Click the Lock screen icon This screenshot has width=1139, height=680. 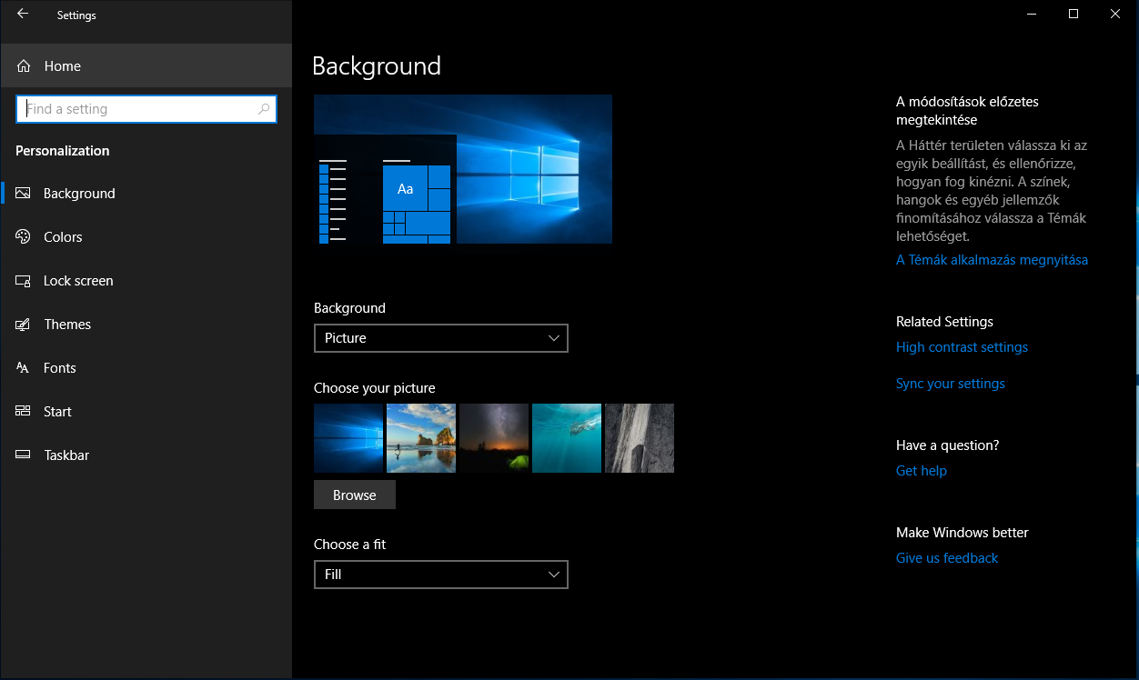[x=24, y=281]
